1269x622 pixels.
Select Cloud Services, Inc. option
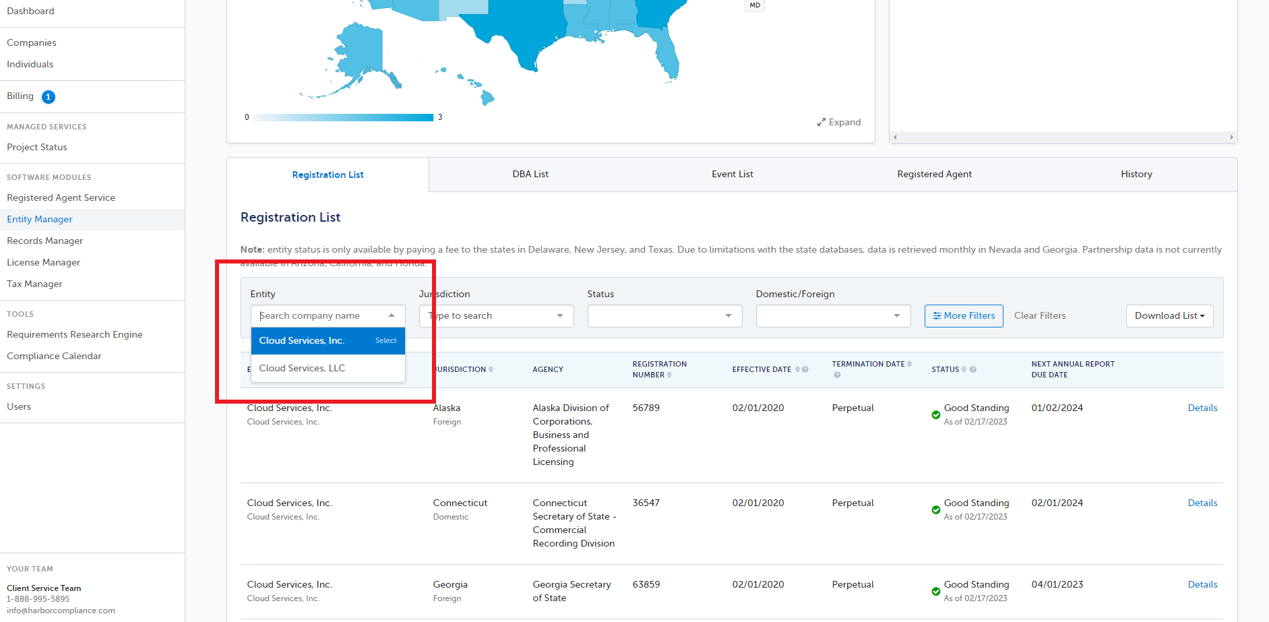(328, 341)
